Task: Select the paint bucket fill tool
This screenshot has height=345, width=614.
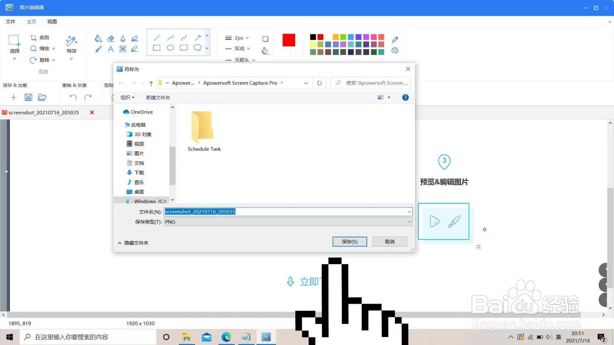Action: [x=98, y=38]
